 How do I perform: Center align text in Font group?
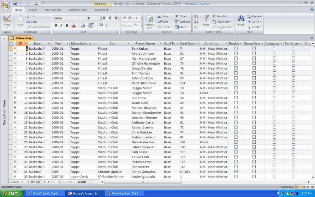(110, 18)
